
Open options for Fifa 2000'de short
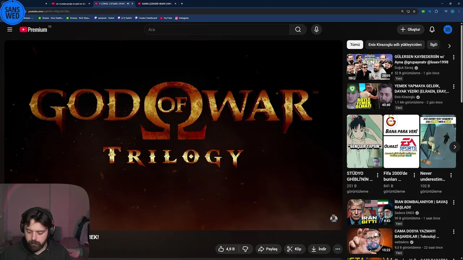coord(414,175)
